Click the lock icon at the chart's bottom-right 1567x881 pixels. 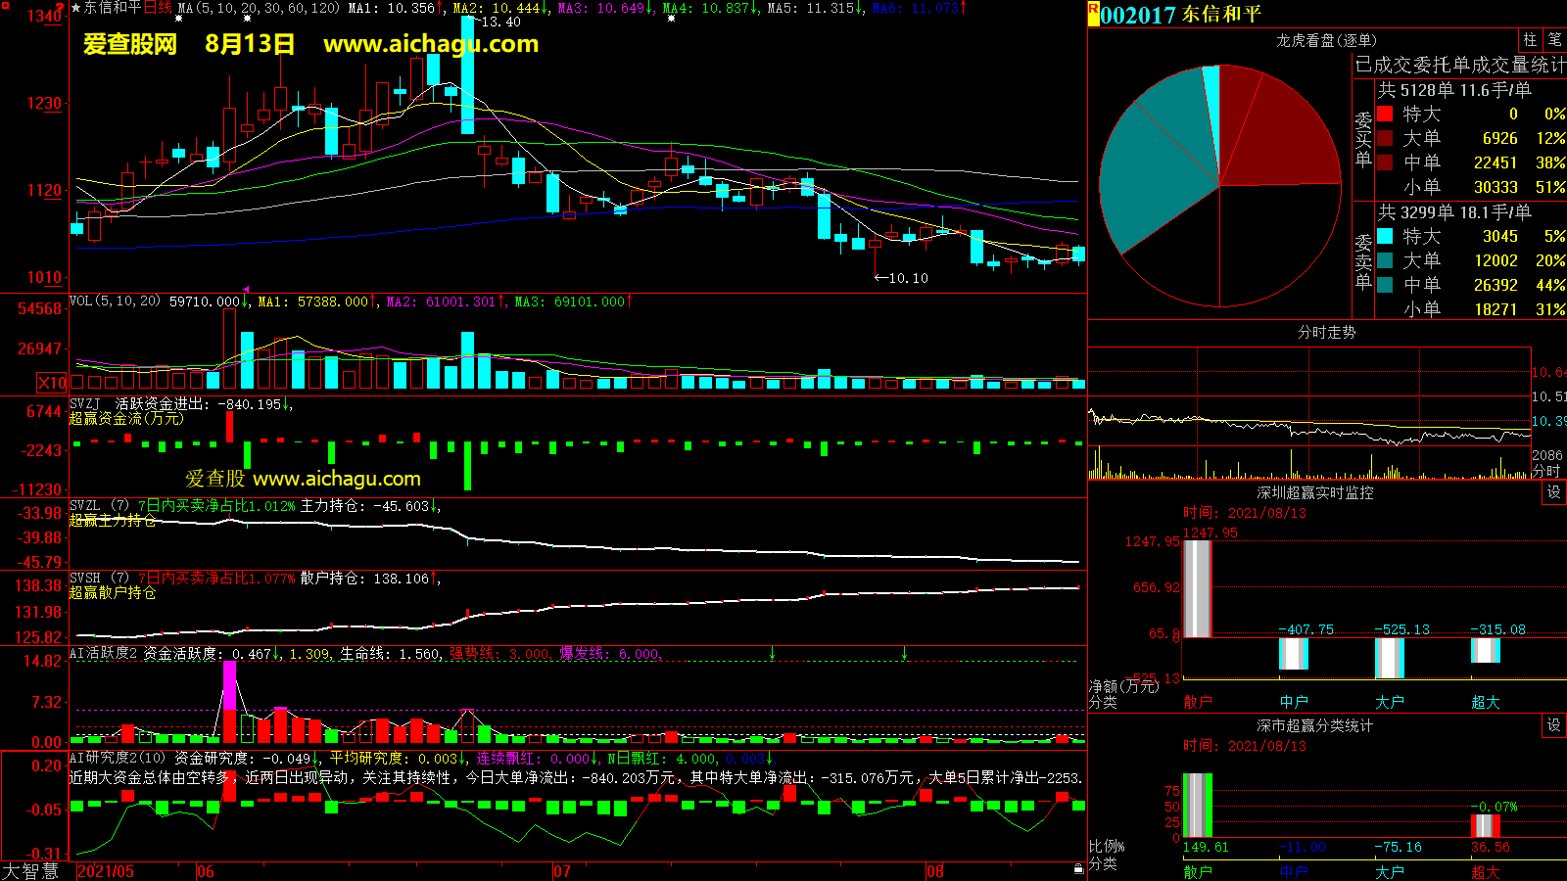tap(1078, 869)
